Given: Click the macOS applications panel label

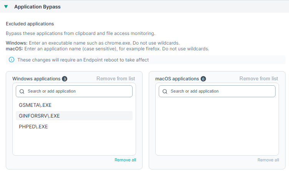Looking at the screenshot, I should 177,79.
